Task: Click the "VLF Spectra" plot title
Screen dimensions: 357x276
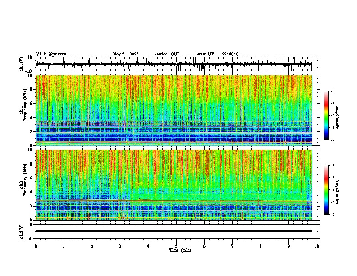Action: coord(51,54)
